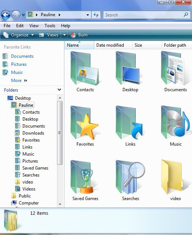Select the Links folder icon in file view
Screen dimensions: 192x235
coord(130,122)
